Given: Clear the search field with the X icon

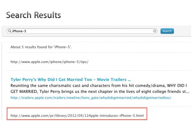Looking at the screenshot, I should [x=155, y=31].
